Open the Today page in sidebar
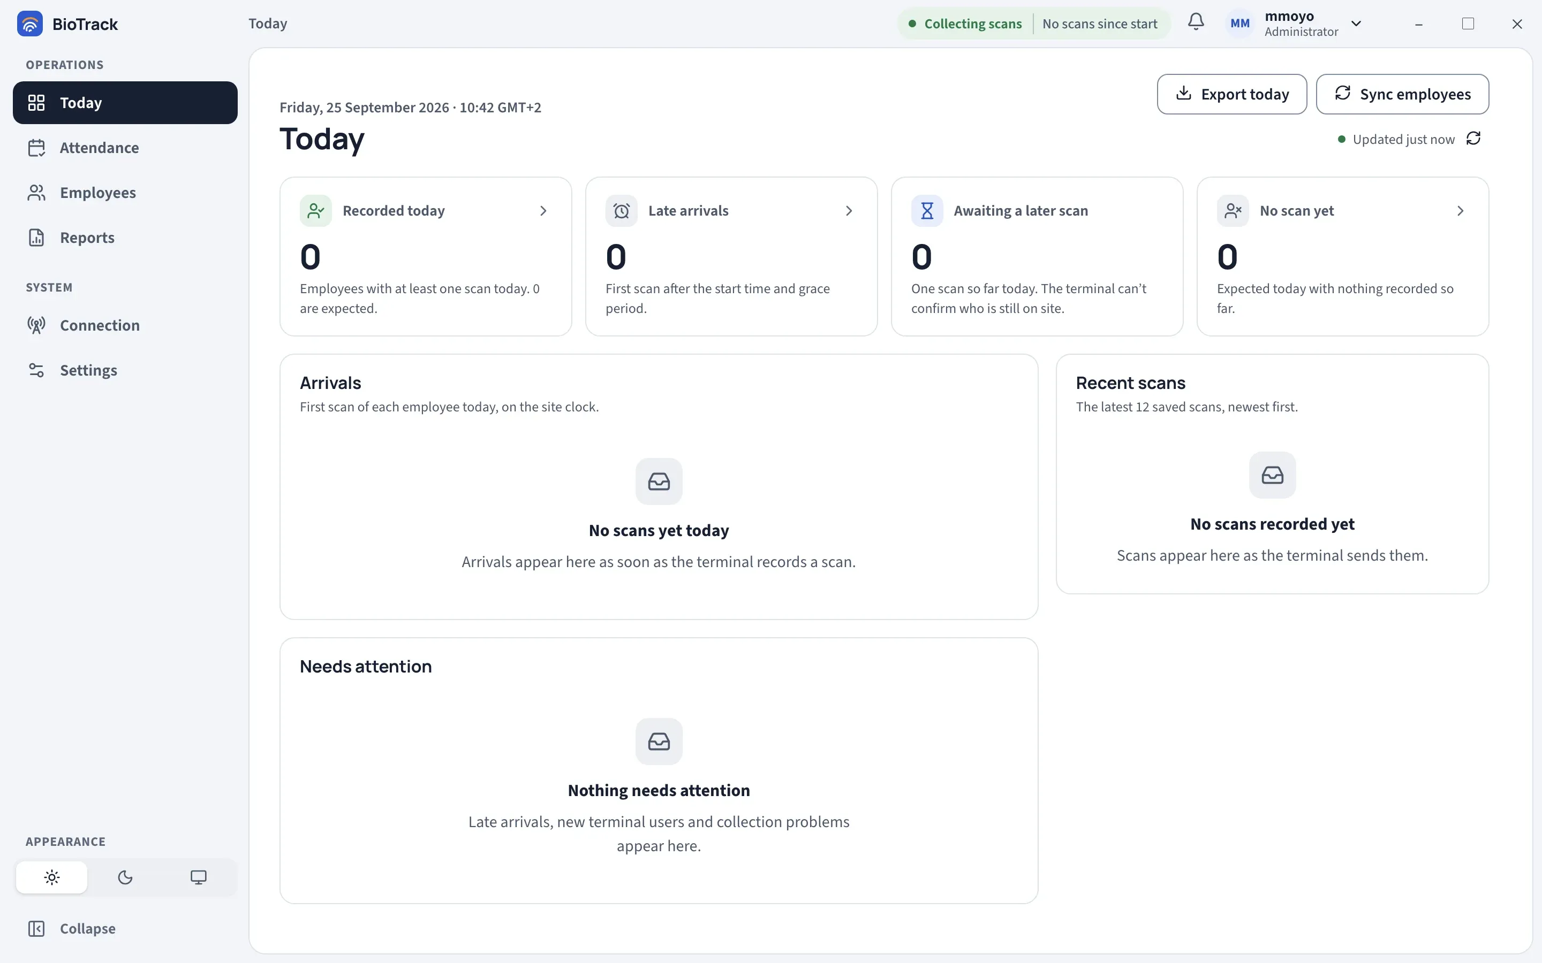Screen dimensions: 1542x963 pos(125,103)
